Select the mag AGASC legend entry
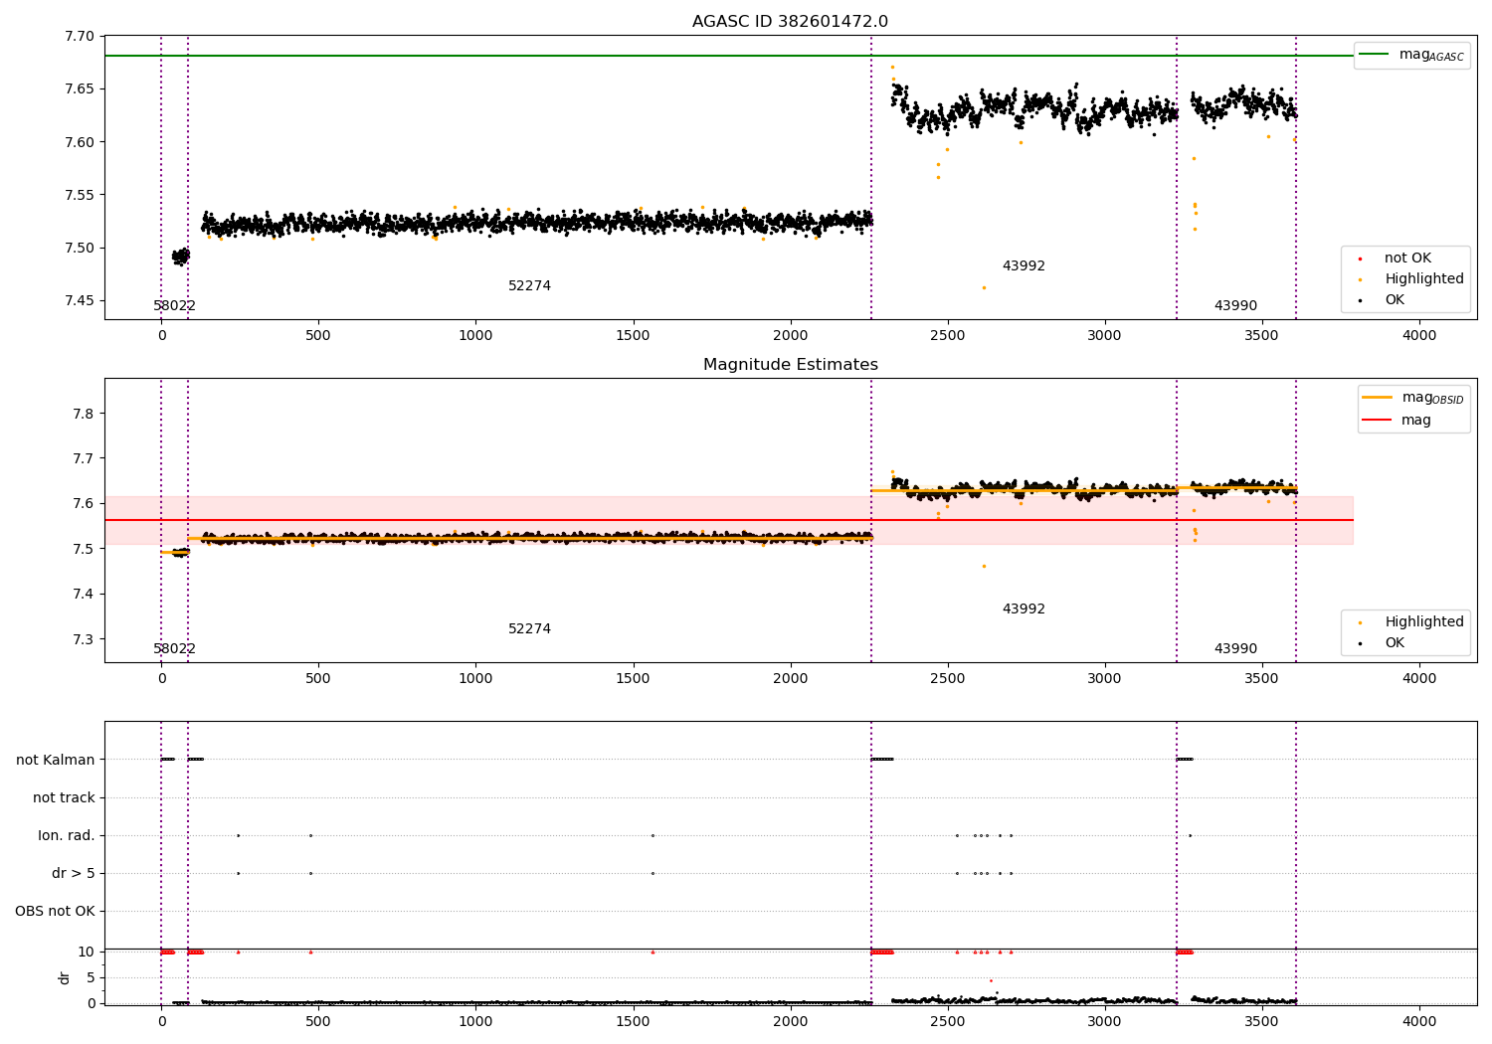 click(x=1411, y=55)
